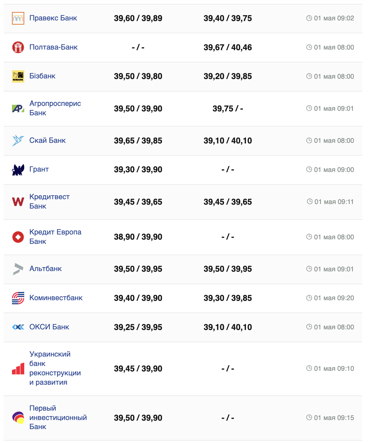Open the Полтава-Банк link
Screen dimensions: 371x443
(54, 47)
